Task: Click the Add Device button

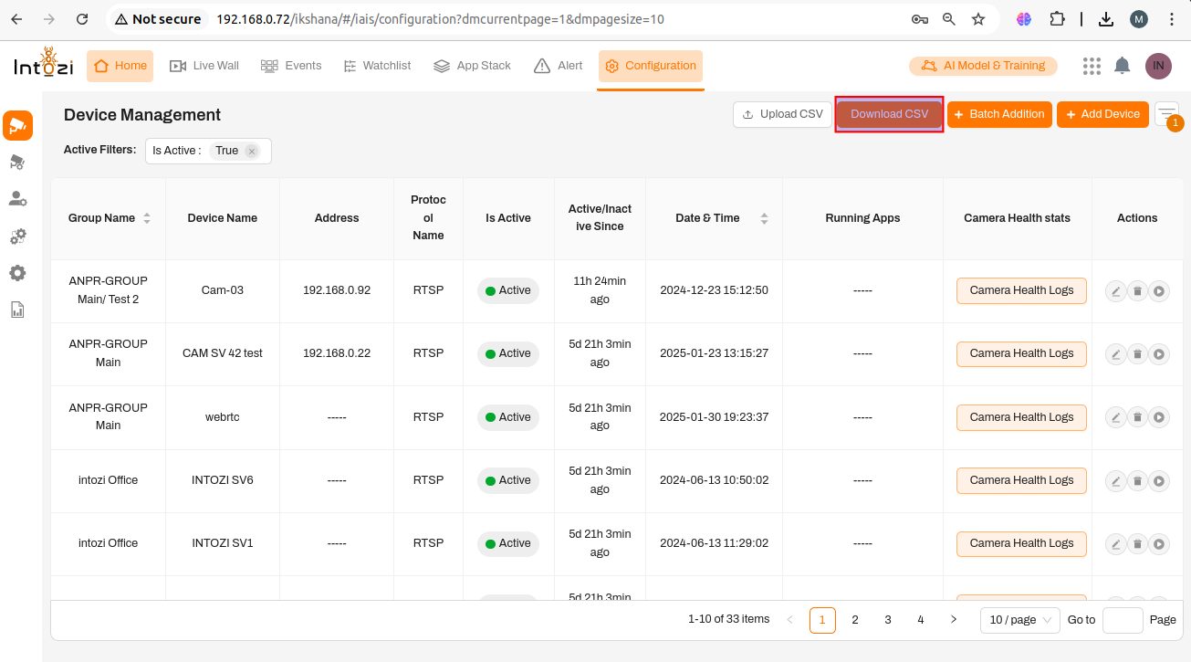Action: (x=1102, y=114)
